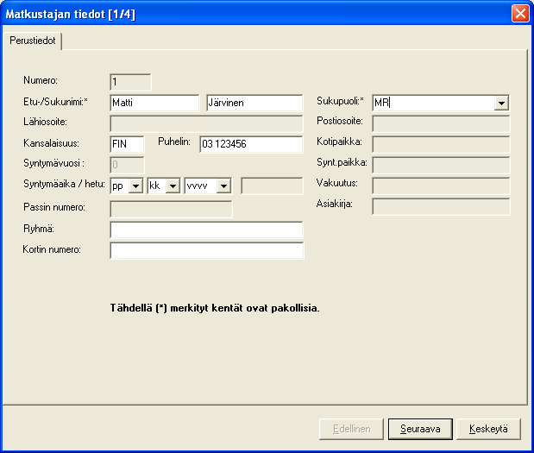Click the Kortin numero label

point(52,249)
